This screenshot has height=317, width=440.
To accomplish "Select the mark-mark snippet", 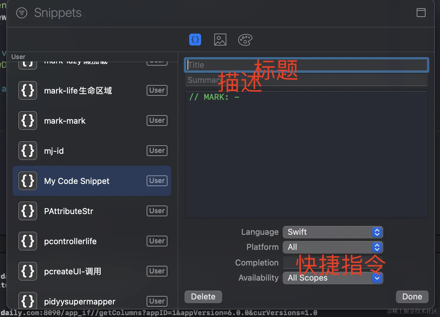I will 92,121.
